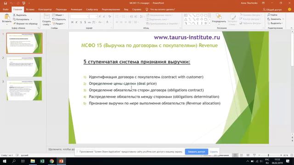Switch to the Slide Show (Слайд-шоу) tab
Image resolution: width=294 pixels, height=165 pixels.
click(92, 9)
